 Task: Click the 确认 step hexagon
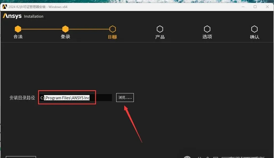coord(255,29)
